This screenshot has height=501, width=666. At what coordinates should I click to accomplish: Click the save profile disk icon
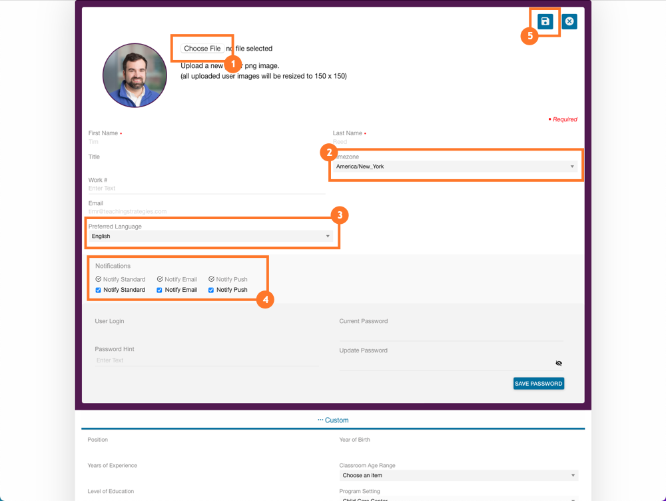[545, 21]
